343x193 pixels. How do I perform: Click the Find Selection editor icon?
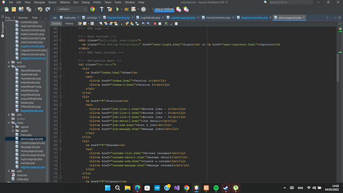click(101, 23)
